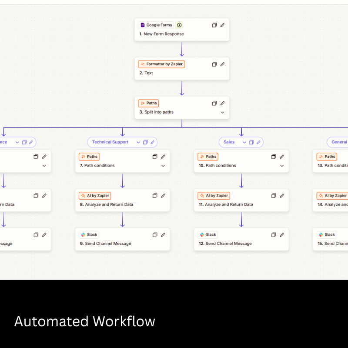Image resolution: width=348 pixels, height=348 pixels.
Task: Click Slack badge on step 15
Action: point(327,235)
